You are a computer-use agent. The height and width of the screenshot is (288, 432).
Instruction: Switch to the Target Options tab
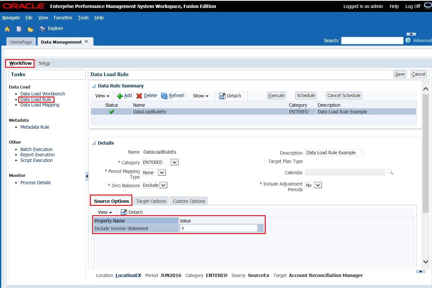coord(151,201)
